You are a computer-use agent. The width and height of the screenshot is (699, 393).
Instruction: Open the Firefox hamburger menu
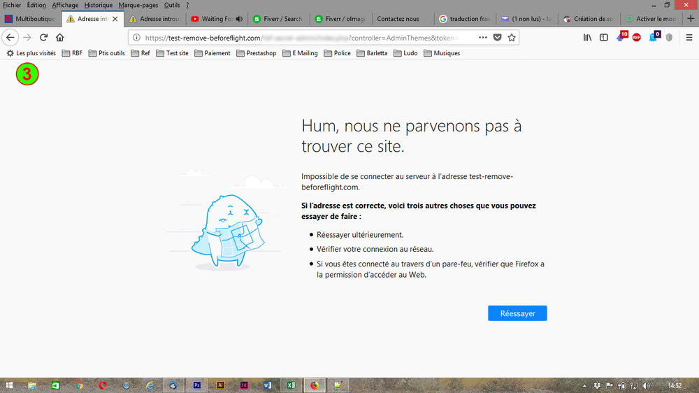(x=689, y=38)
